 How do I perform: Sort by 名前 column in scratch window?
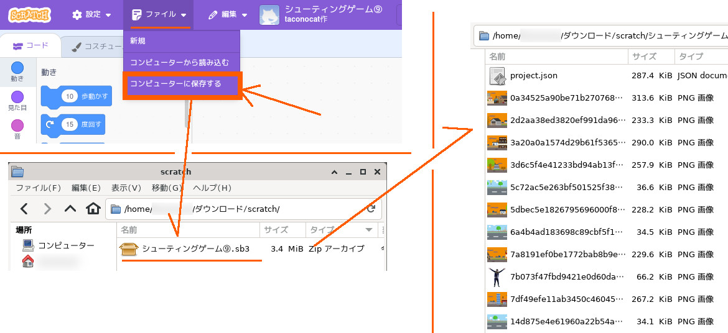pos(188,230)
